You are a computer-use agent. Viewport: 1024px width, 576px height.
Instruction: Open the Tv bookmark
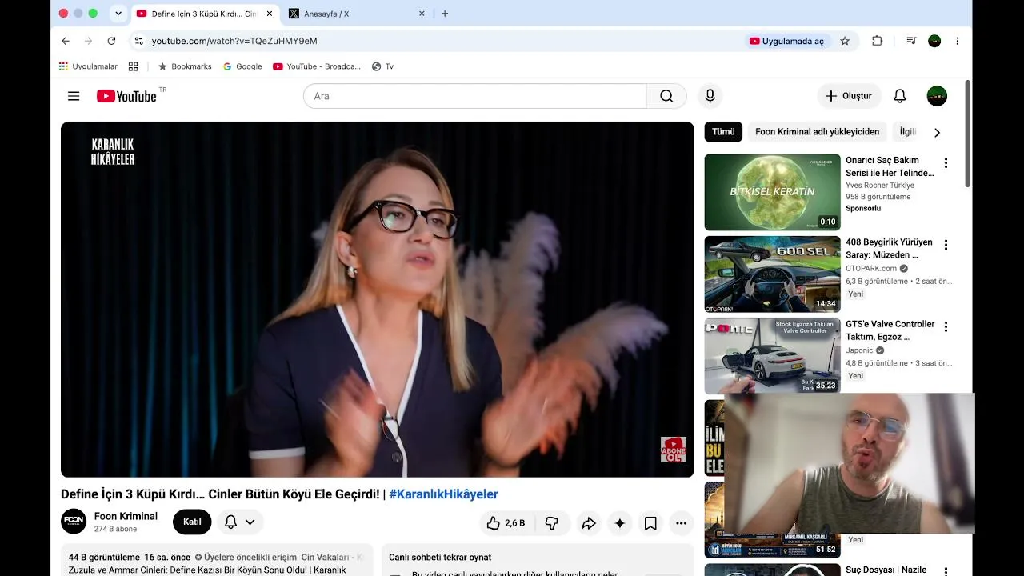click(382, 66)
